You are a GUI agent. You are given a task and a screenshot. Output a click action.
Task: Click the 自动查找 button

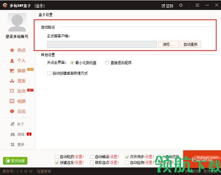(x=191, y=45)
